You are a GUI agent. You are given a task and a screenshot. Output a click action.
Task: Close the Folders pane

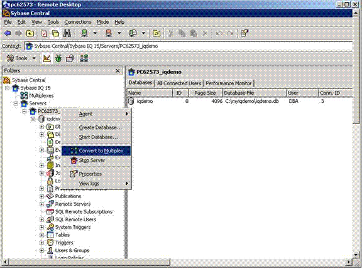[x=118, y=71]
